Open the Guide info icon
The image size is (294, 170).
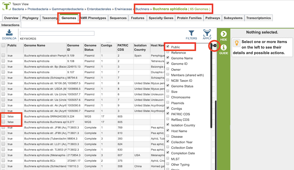pos(224,47)
